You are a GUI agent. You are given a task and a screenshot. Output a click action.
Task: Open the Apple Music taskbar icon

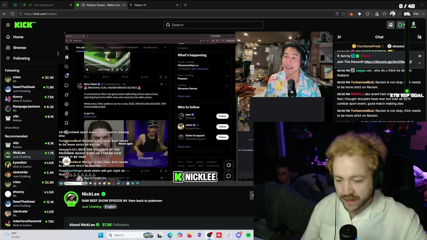pos(229,235)
